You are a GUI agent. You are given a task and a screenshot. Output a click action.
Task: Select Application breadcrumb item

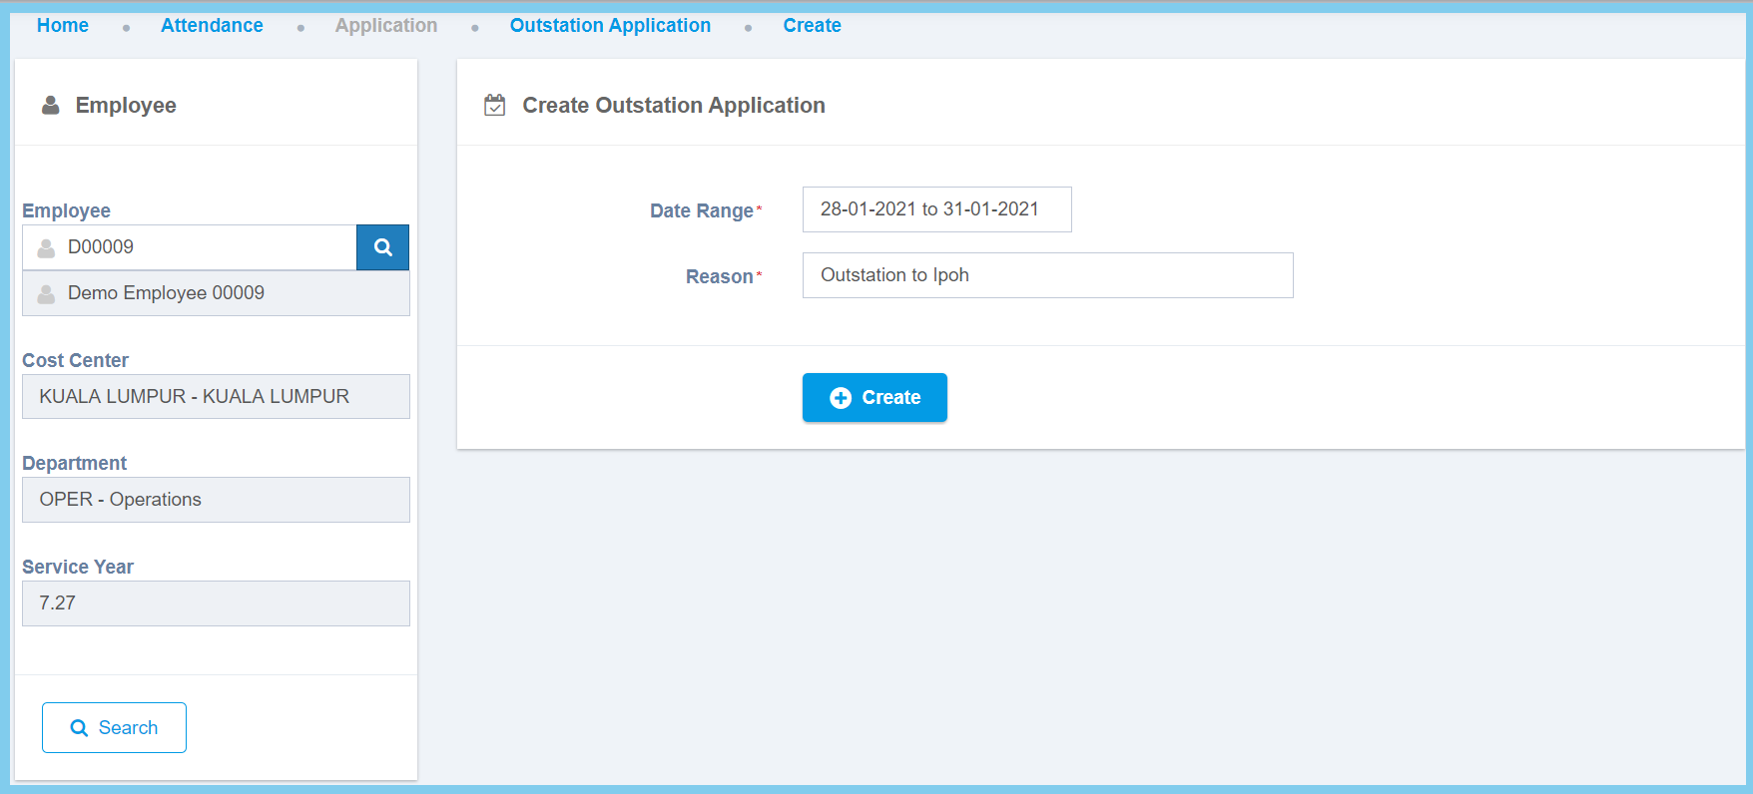point(385,26)
